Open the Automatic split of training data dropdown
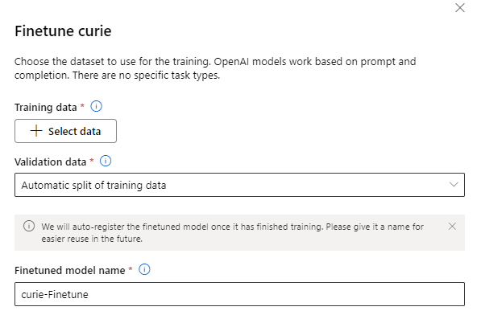Image resolution: width=477 pixels, height=315 pixels. pos(239,185)
